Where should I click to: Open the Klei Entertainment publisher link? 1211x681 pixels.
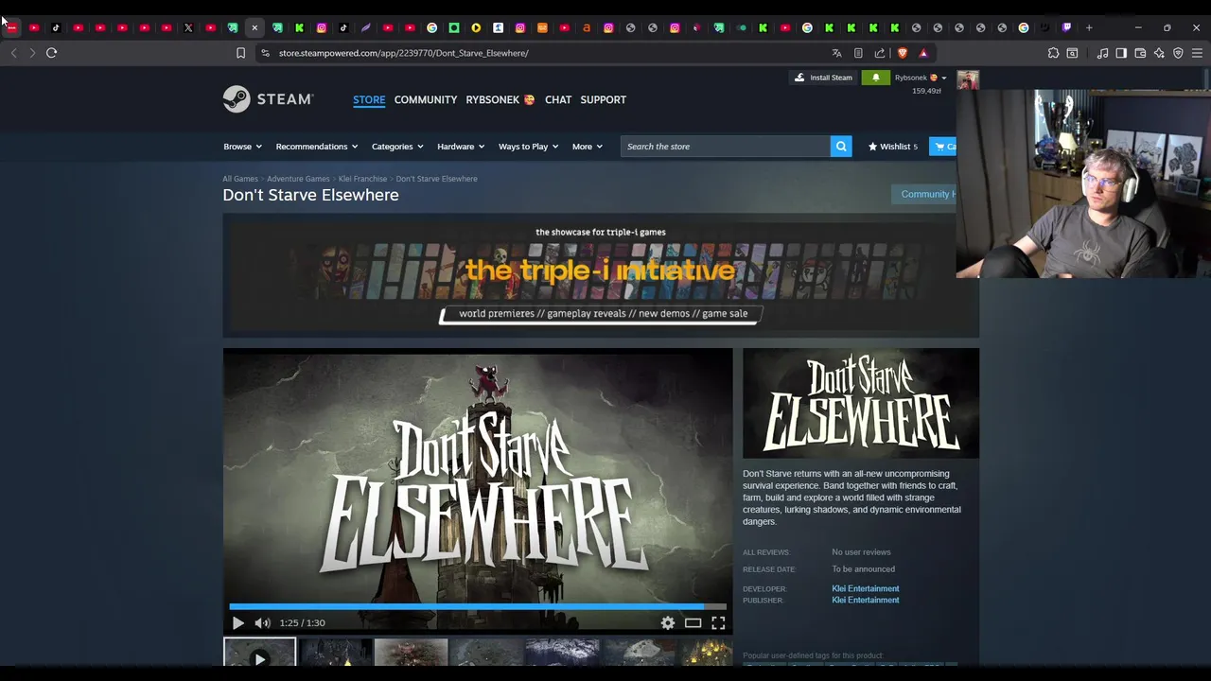(866, 600)
